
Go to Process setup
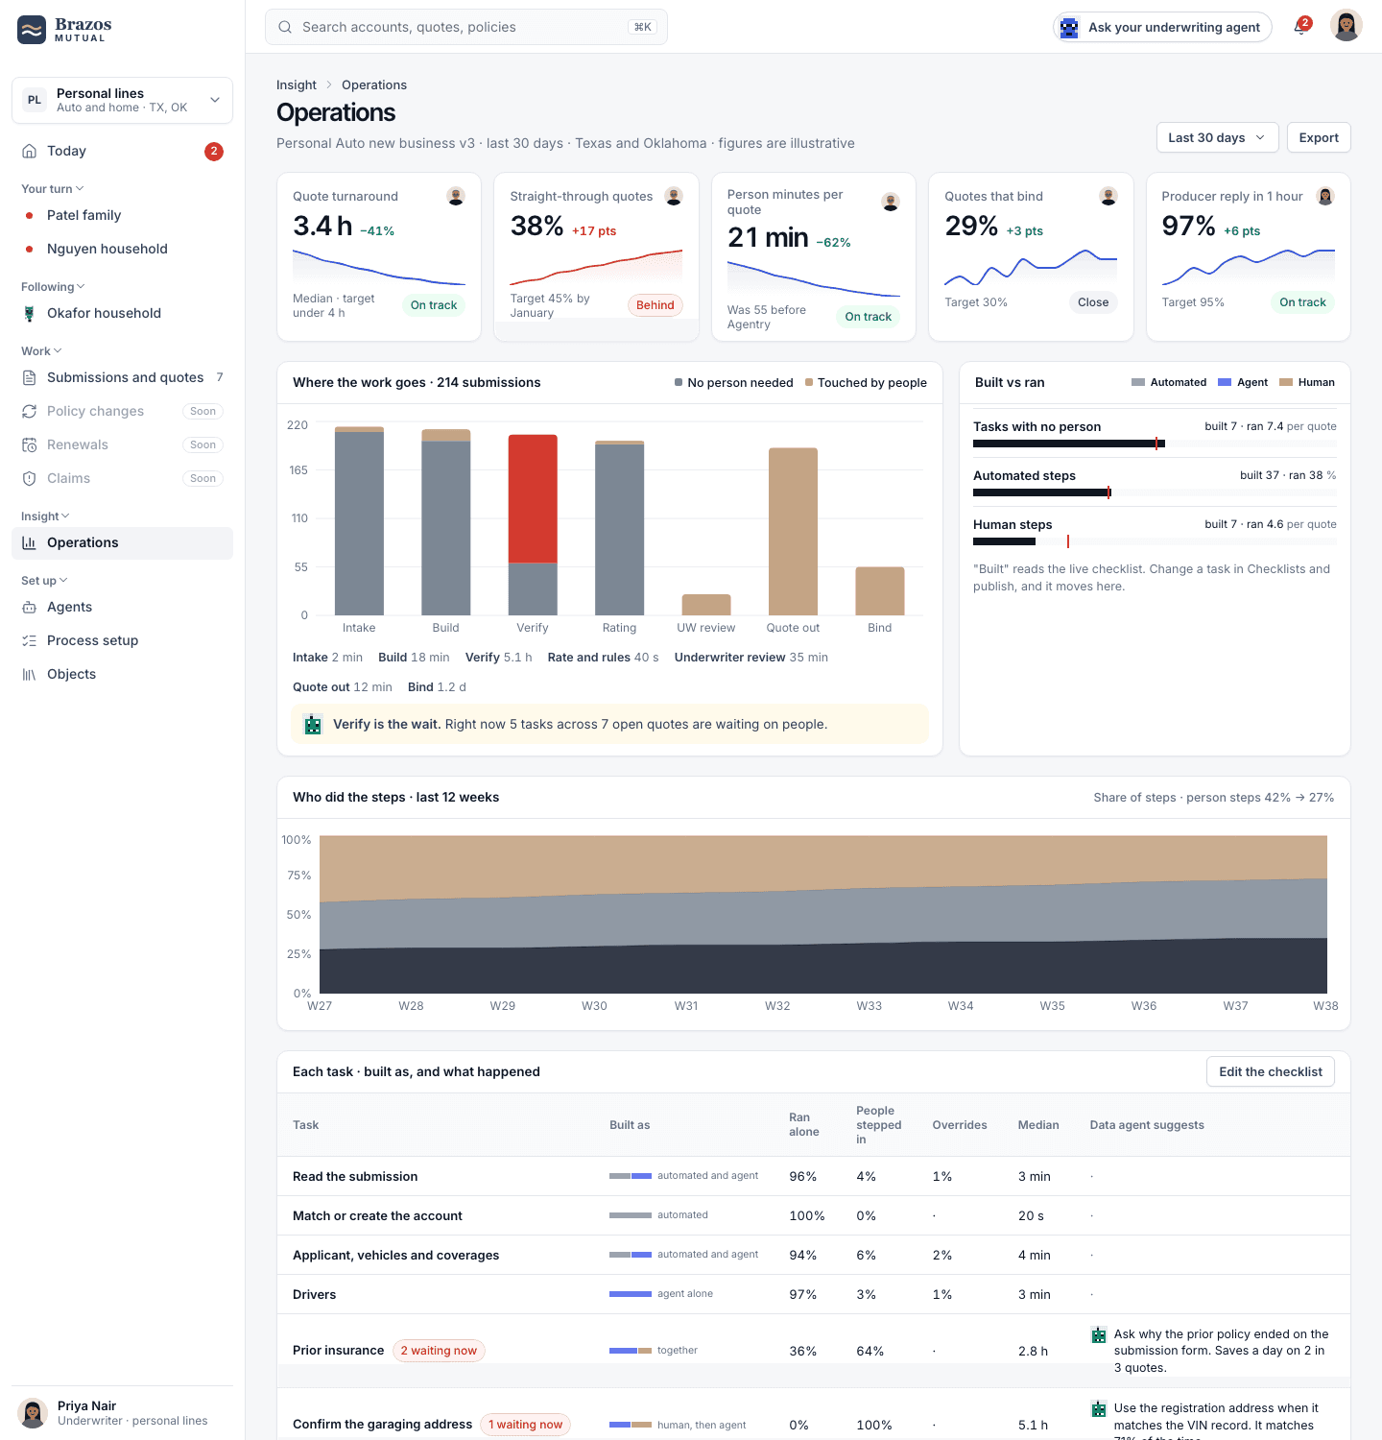(x=122, y=640)
